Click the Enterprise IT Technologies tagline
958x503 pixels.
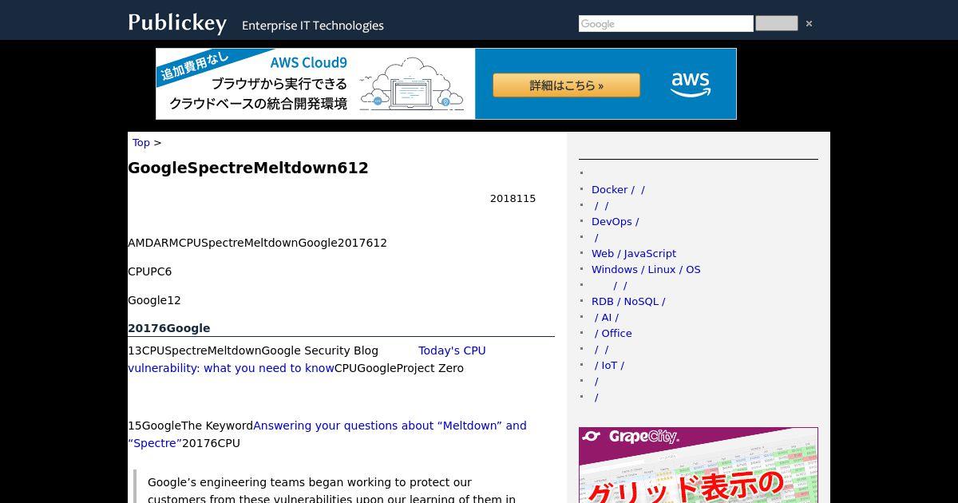pyautogui.click(x=313, y=26)
